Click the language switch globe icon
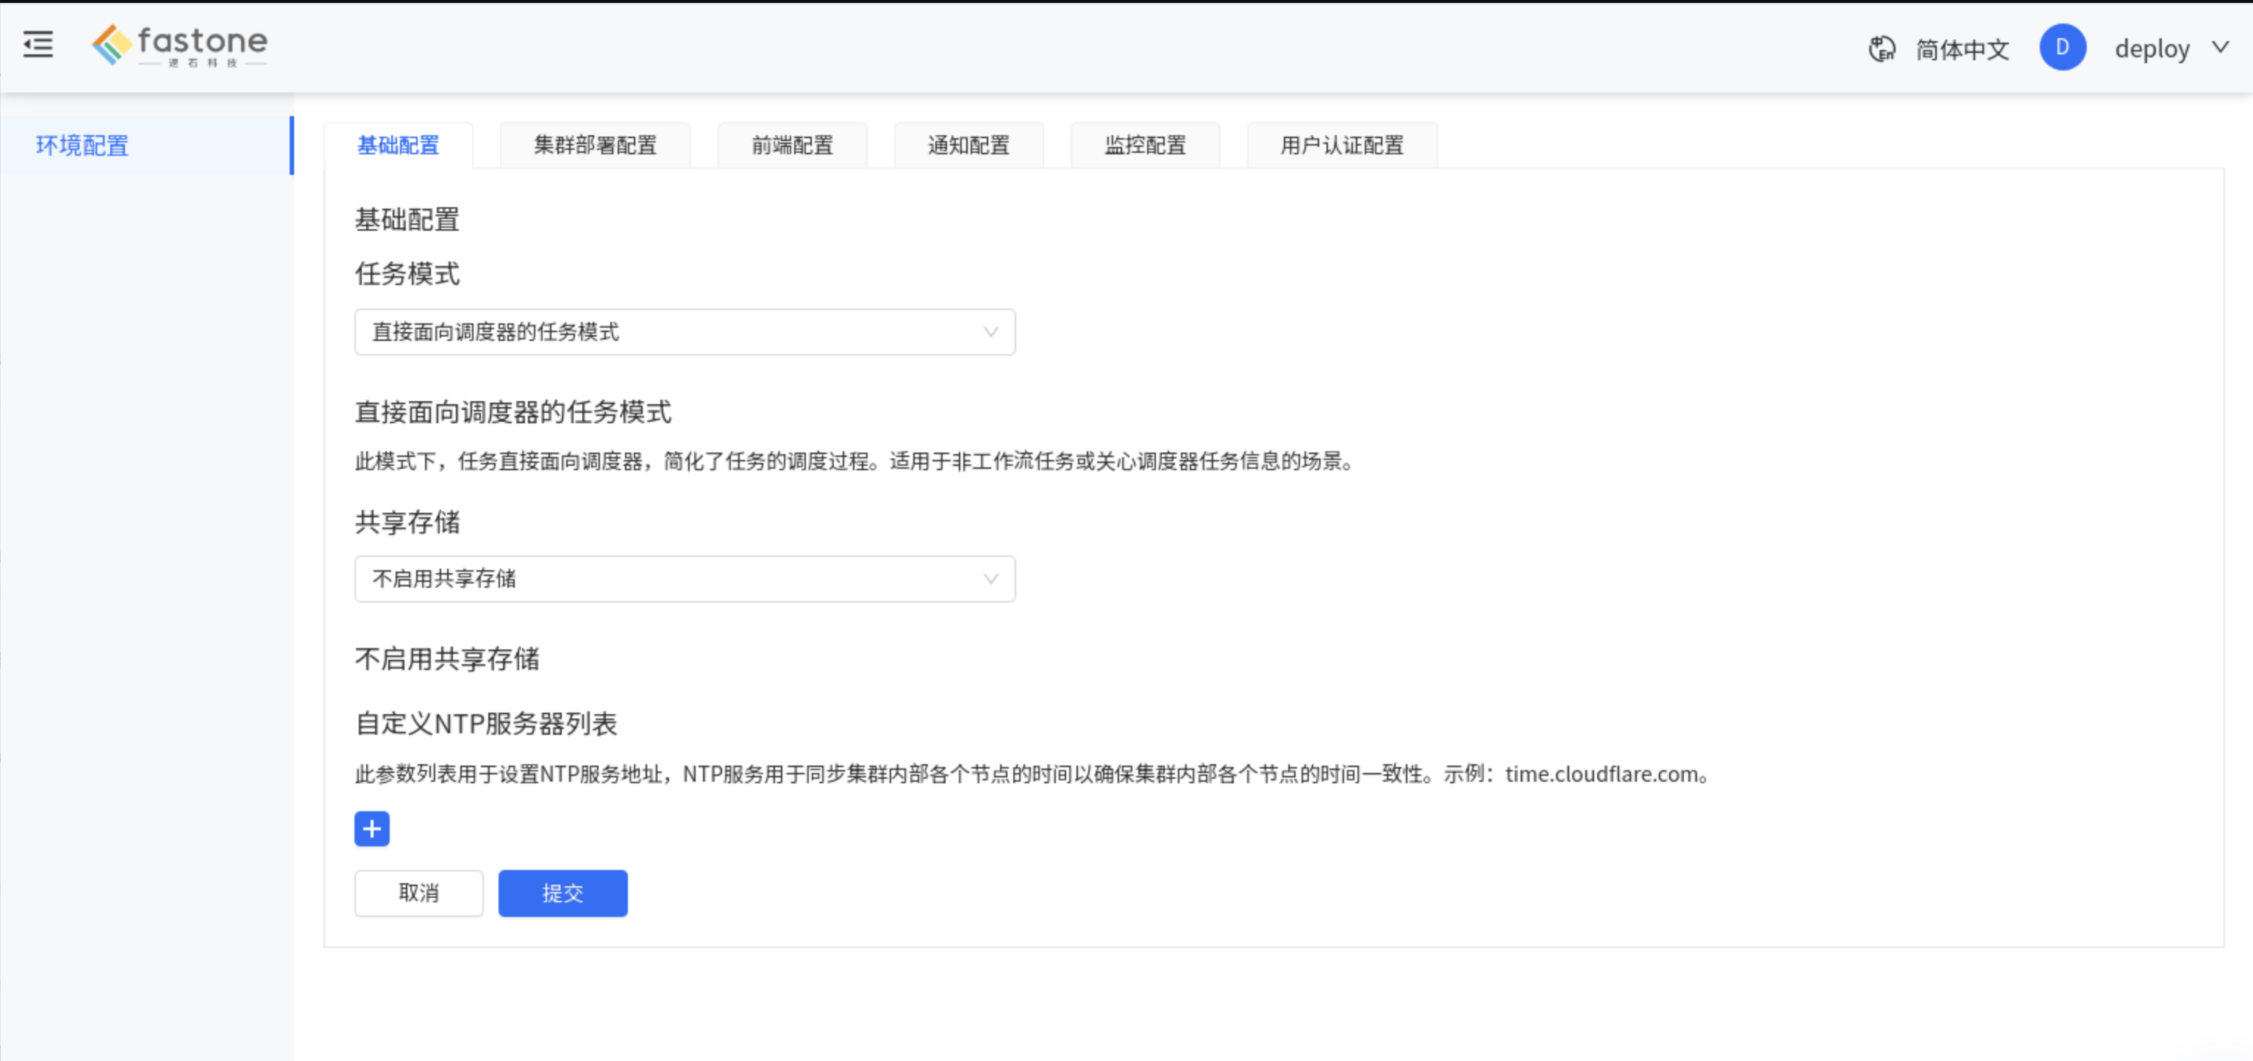This screenshot has width=2253, height=1061. pos(1881,49)
